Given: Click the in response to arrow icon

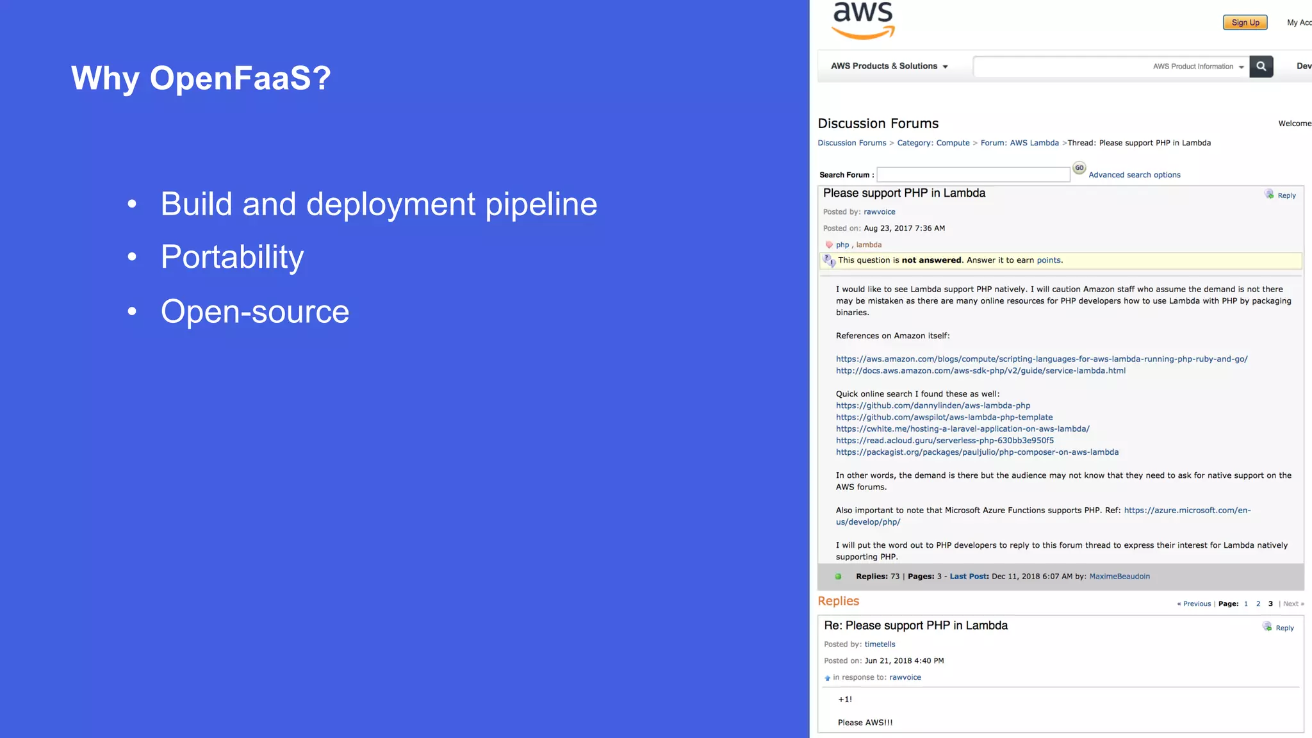Looking at the screenshot, I should point(827,678).
